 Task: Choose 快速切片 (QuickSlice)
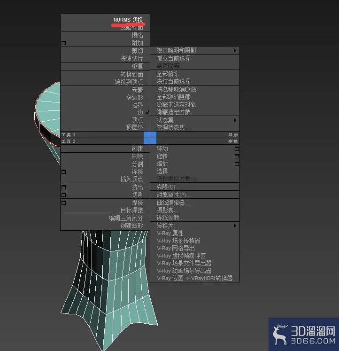(132, 58)
